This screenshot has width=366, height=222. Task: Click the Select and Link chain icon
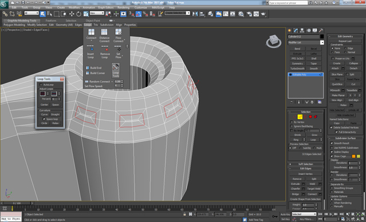point(5,14)
